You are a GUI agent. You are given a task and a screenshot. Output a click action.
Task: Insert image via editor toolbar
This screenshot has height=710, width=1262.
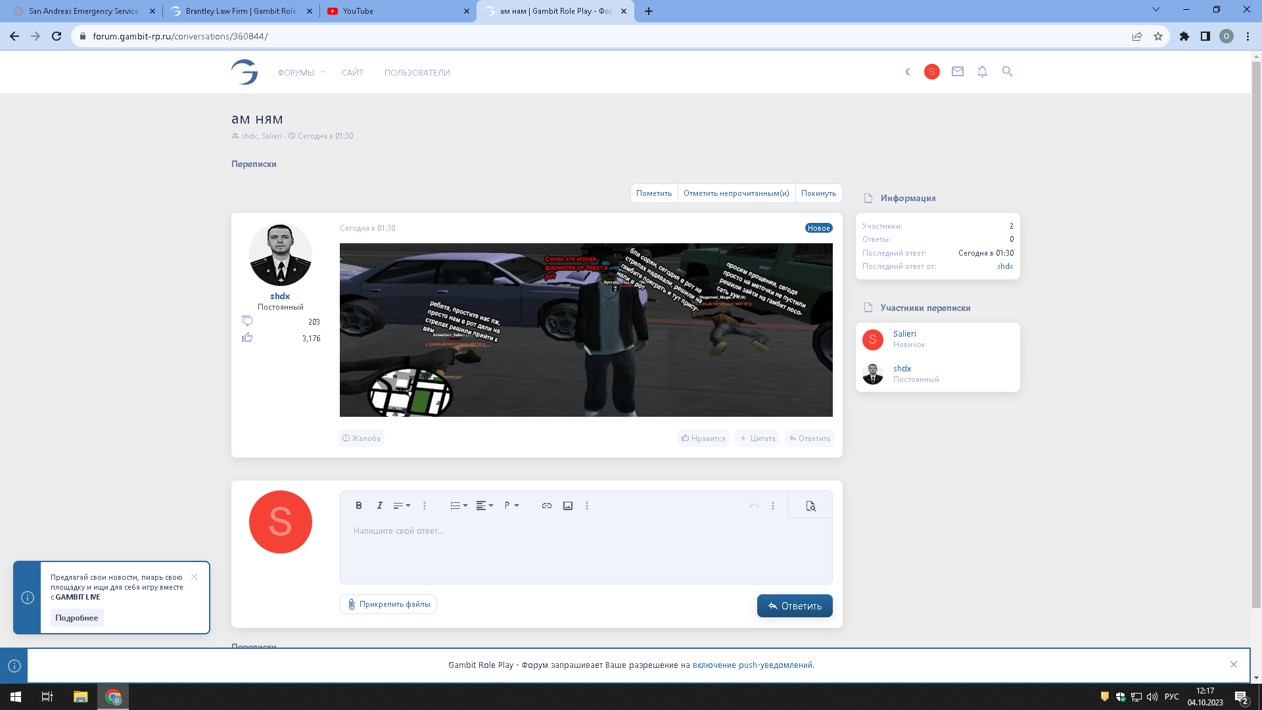click(568, 506)
